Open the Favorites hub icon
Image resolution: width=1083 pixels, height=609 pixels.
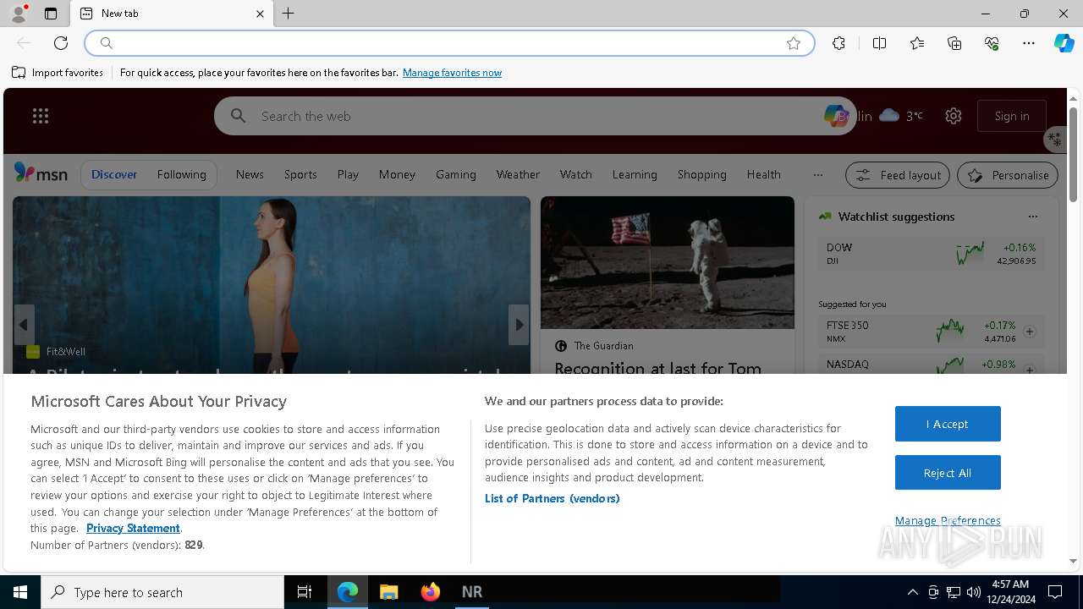click(917, 43)
